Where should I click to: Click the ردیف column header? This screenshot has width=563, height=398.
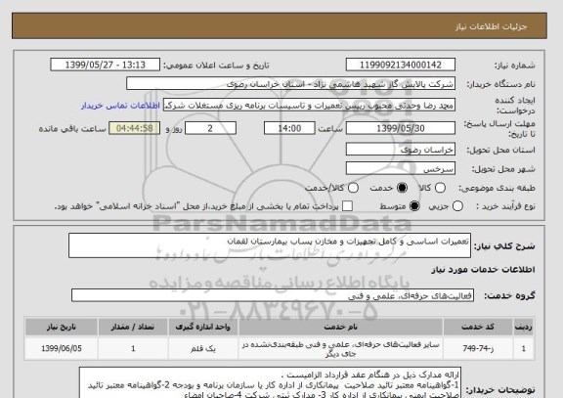(524, 327)
